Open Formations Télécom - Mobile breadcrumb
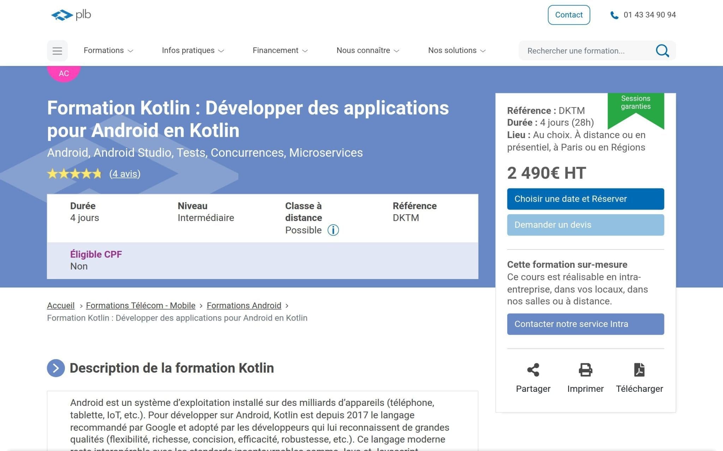The width and height of the screenshot is (723, 451). 141,305
